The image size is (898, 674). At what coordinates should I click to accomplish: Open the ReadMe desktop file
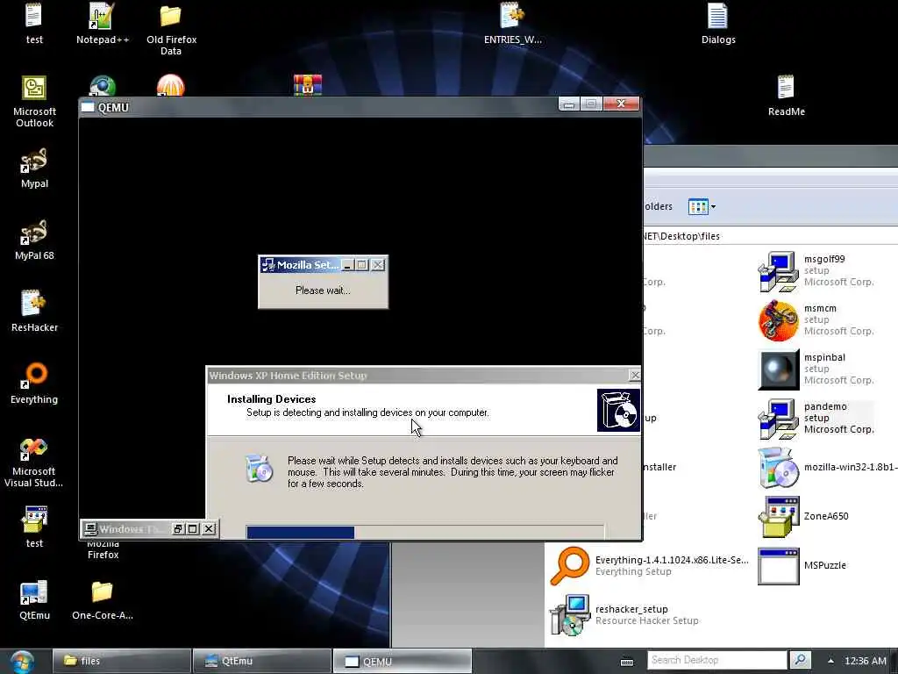point(786,96)
